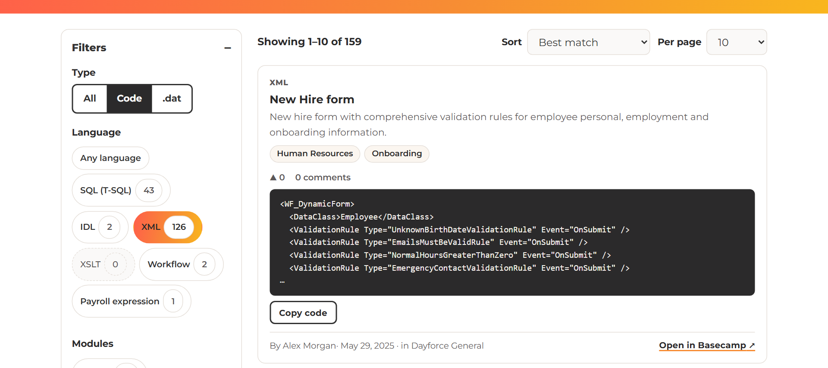This screenshot has height=368, width=828.
Task: Click the UnknownBirthDateValidationRule code line
Action: [459, 230]
